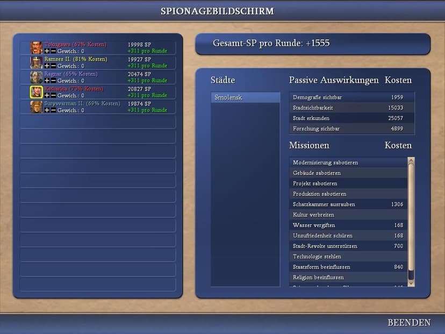Click Katharina (73% Kosten) name
This screenshot has width=445, height=334.
pyautogui.click(x=74, y=89)
